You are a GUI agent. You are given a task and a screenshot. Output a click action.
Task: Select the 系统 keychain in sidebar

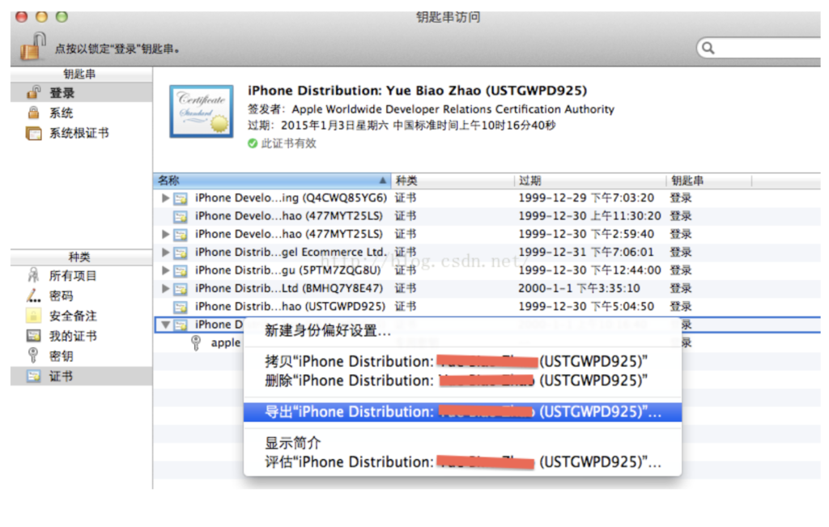[82, 113]
